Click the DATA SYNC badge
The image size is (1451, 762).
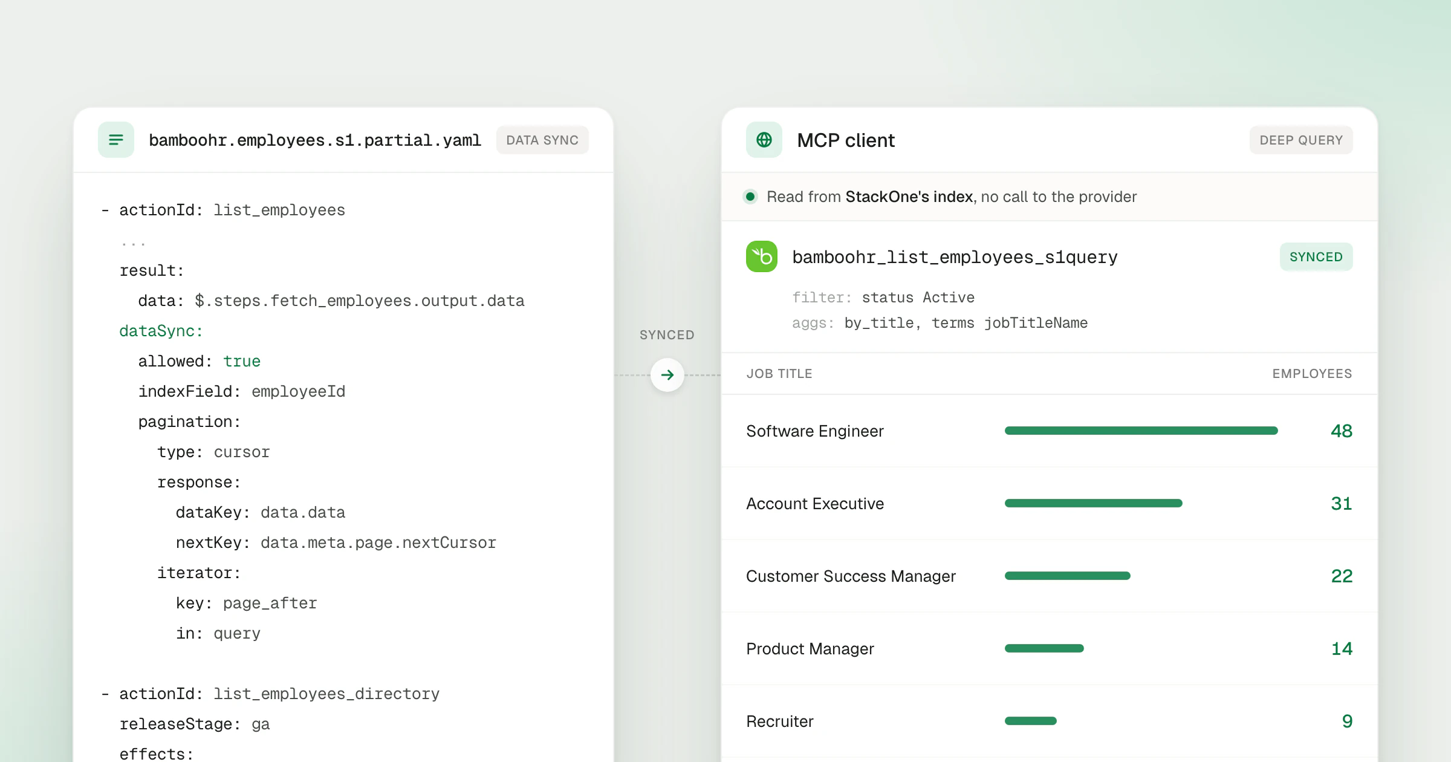(542, 140)
